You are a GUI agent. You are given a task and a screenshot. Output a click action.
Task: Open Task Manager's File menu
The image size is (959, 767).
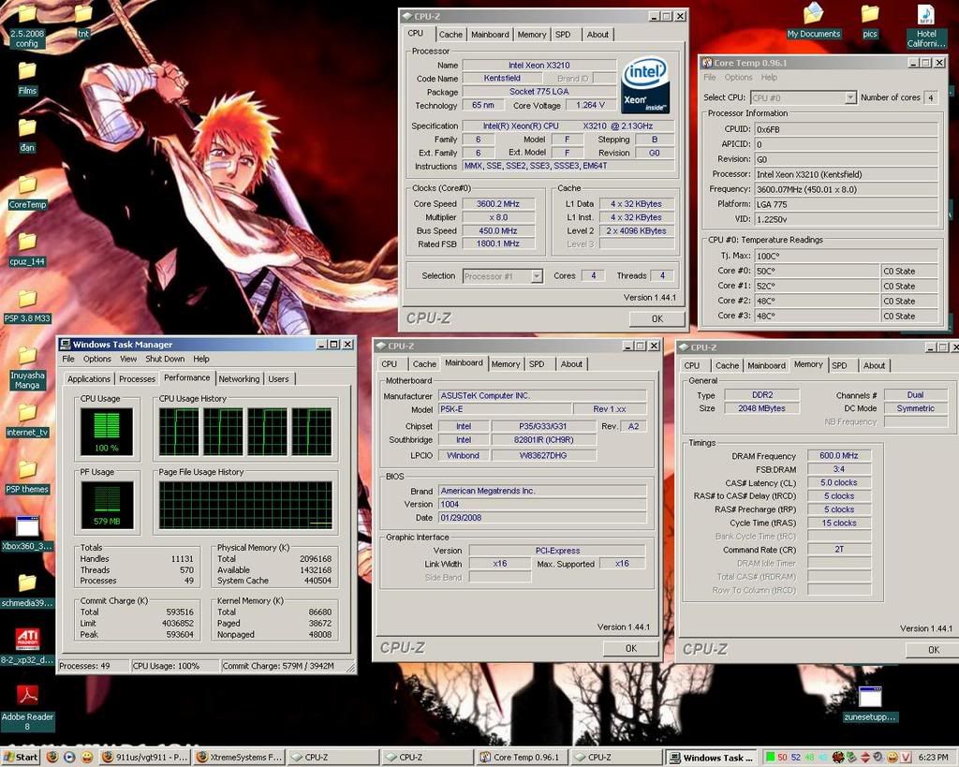[68, 359]
